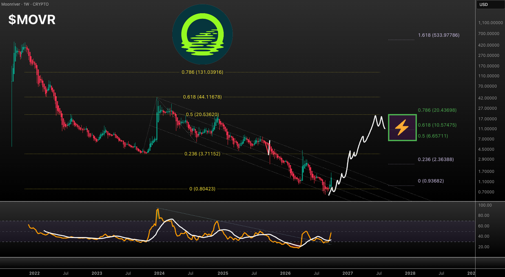Click the 2028 year on time axis
Screen dimensions: 505x277
tap(410, 273)
